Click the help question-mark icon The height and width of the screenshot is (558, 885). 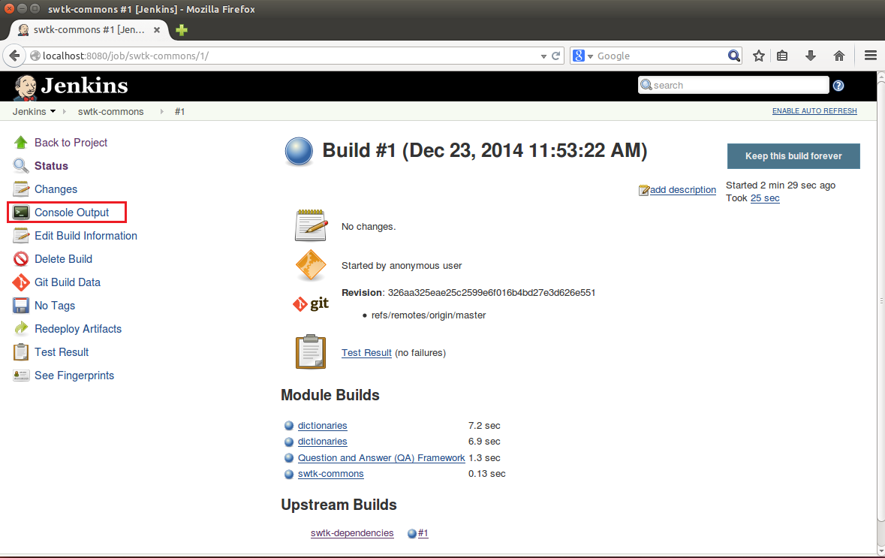[838, 85]
